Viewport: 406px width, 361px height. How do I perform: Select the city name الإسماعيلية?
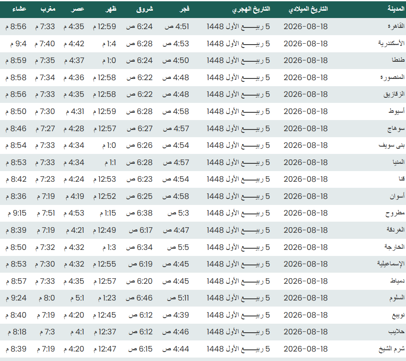click(391, 264)
